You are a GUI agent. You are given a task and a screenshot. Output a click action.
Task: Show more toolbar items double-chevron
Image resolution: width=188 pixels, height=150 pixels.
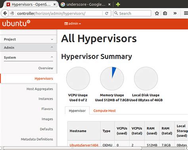(x=175, y=13)
